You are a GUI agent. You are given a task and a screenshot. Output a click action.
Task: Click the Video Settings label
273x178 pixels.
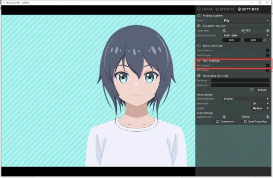pos(205,95)
